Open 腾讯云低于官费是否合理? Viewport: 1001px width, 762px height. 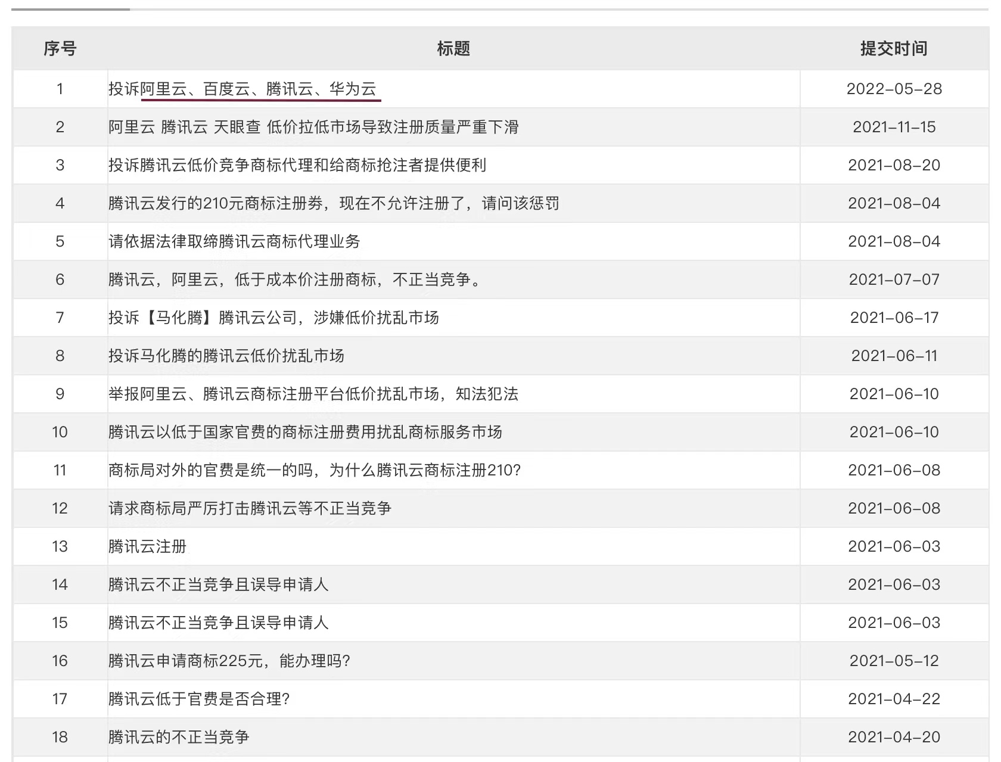199,699
